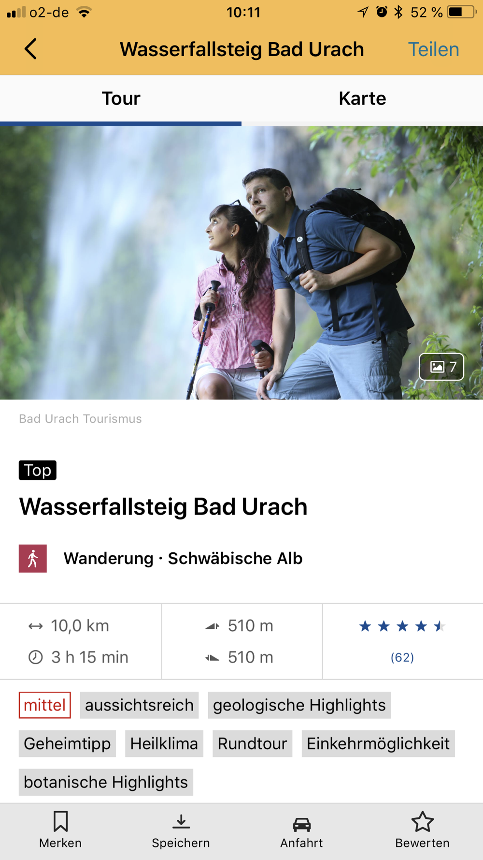Select the Rundtour tag
The height and width of the screenshot is (860, 483).
(252, 743)
